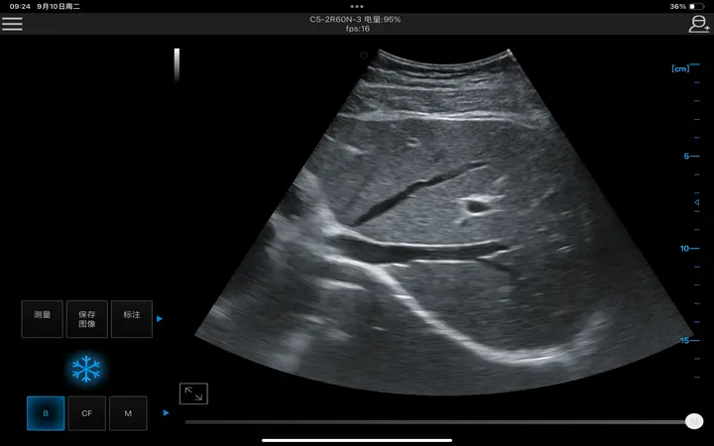Screen dimensions: 714x446
Task: Click the focus marker triangle on depth scale
Action: pyautogui.click(x=694, y=201)
